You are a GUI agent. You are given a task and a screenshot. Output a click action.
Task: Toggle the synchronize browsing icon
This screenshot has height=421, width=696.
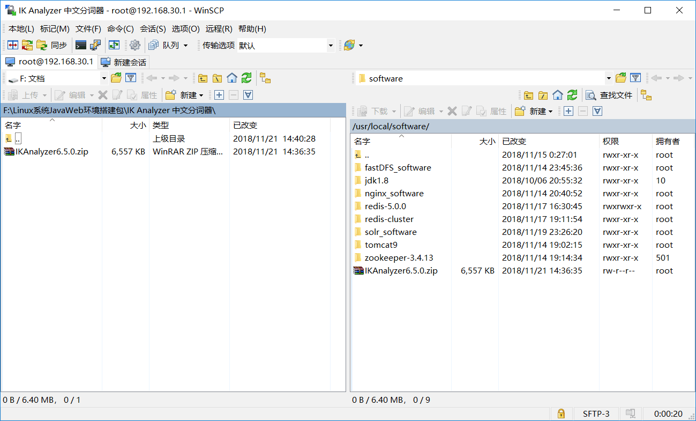click(114, 46)
